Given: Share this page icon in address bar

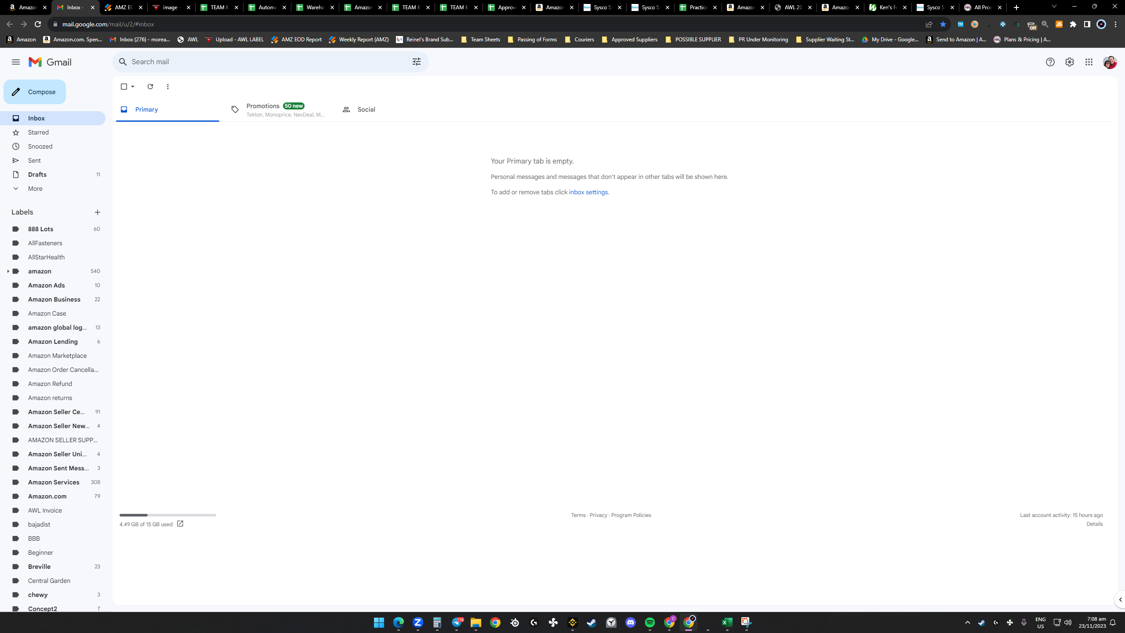Looking at the screenshot, I should [929, 24].
